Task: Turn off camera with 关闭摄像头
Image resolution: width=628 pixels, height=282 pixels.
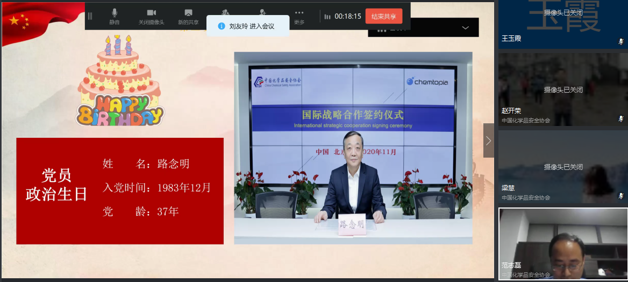Action: click(x=151, y=16)
